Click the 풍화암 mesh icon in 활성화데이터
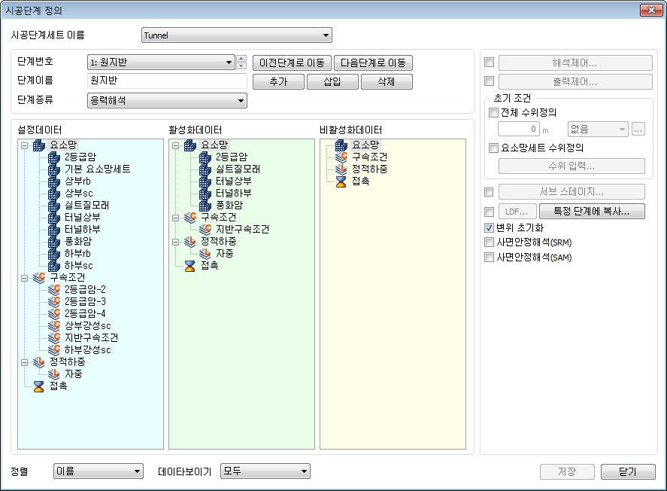The image size is (667, 491). pyautogui.click(x=205, y=206)
